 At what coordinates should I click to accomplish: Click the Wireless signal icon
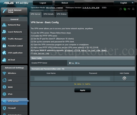[x=4, y=73]
